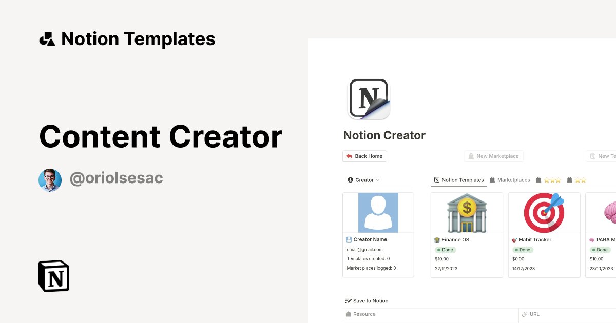Click the Notion logo icon above Notion Creator
The height and width of the screenshot is (323, 616).
tap(368, 99)
